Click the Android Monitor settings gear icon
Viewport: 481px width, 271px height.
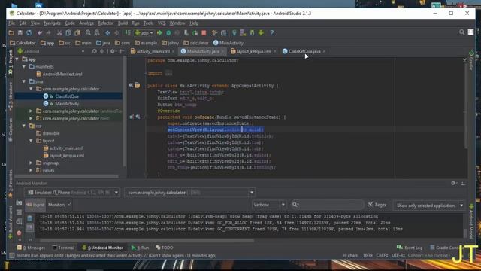click(x=453, y=183)
